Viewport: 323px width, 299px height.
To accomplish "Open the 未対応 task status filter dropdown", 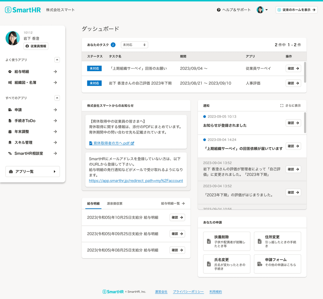I will (134, 45).
